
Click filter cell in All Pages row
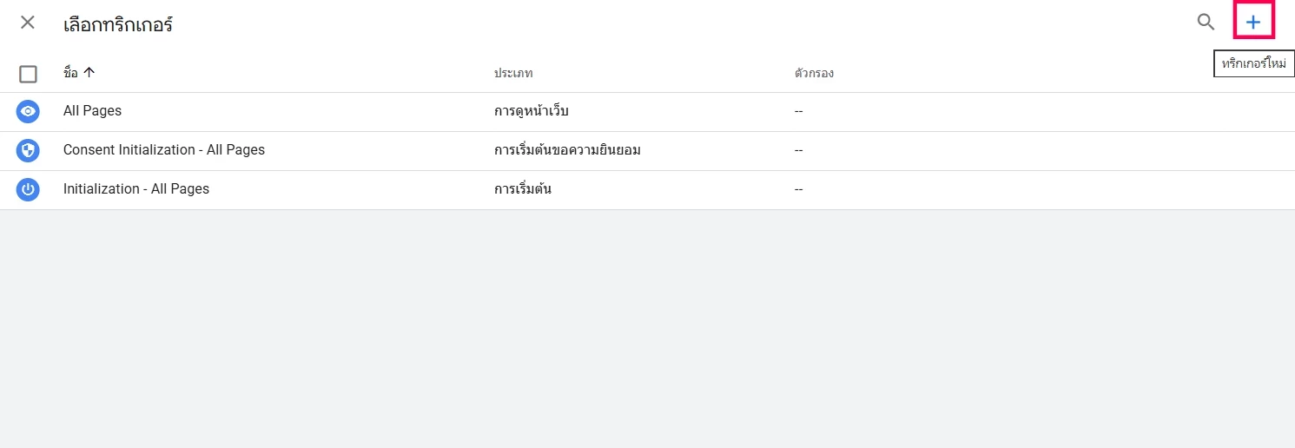pos(798,111)
